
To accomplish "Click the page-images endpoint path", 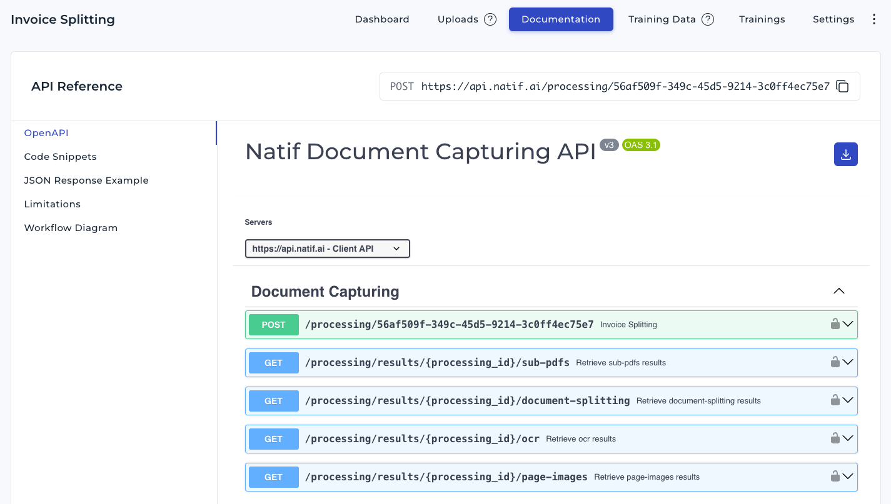I will point(446,477).
